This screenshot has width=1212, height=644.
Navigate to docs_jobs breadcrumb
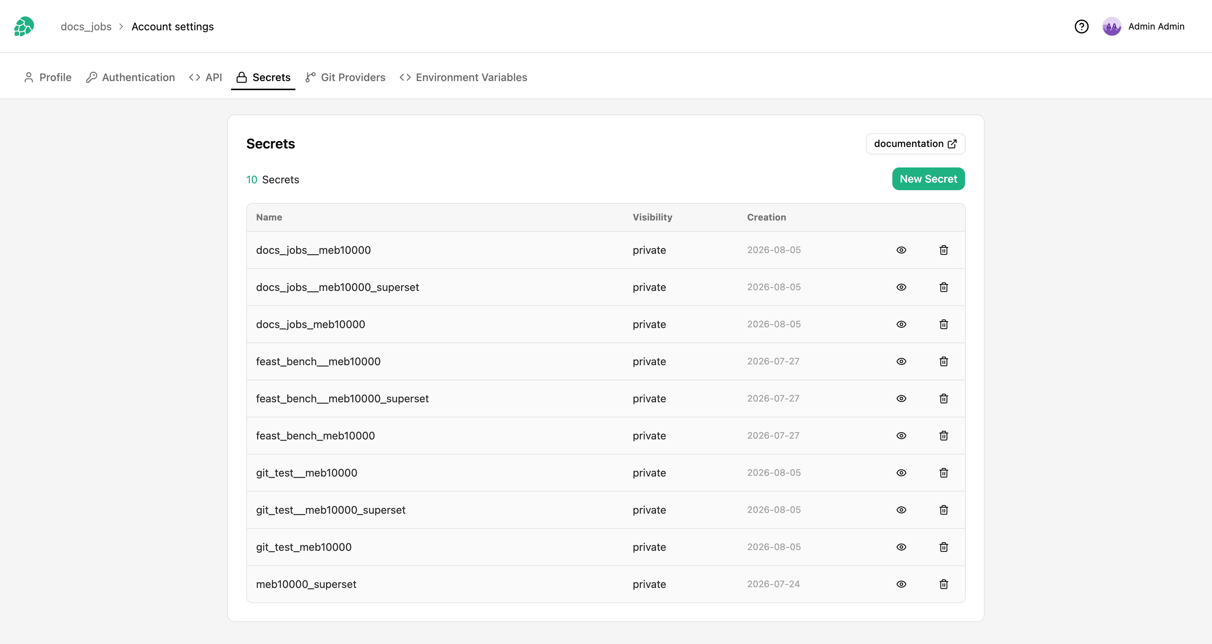pos(86,27)
